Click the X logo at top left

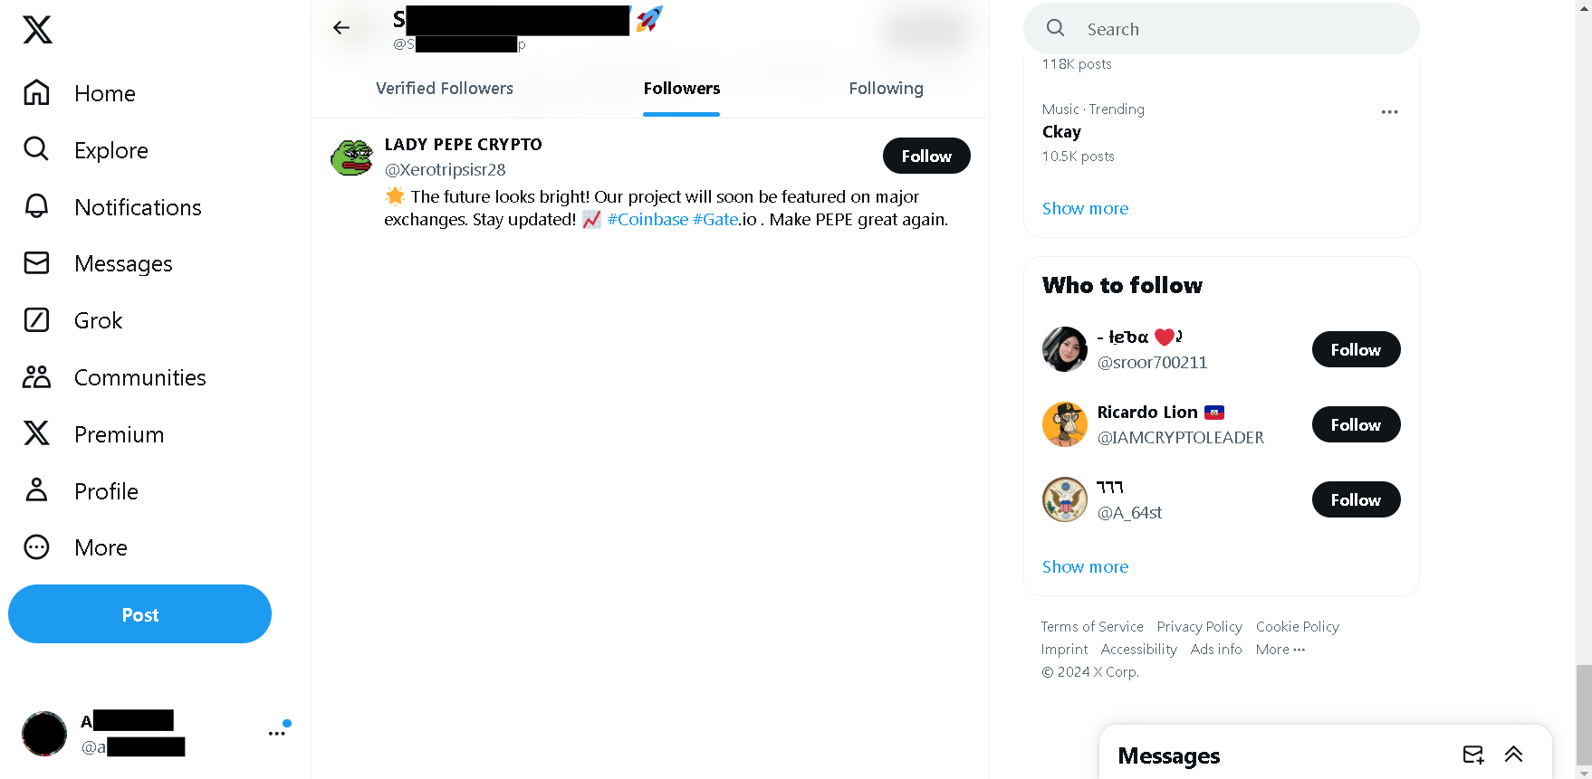(36, 29)
